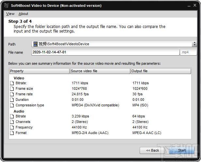201x162 pixels.
Task: Close the Soft4Boost window
Action: coord(195,5)
